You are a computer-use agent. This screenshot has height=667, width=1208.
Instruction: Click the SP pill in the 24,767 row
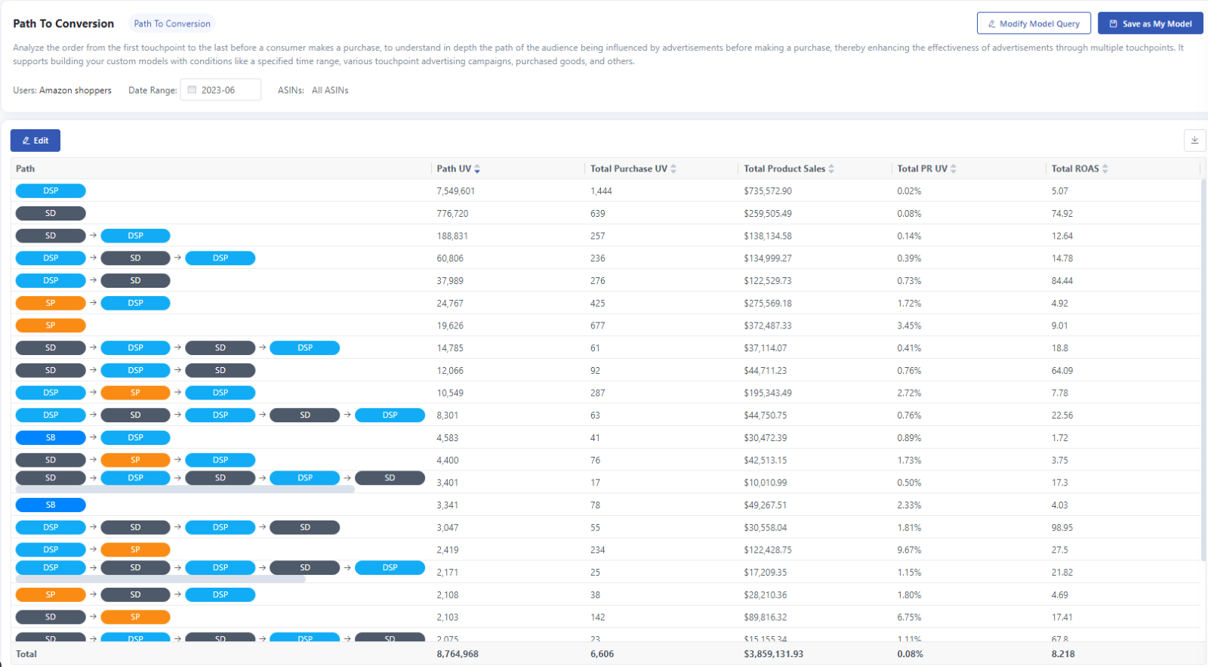click(51, 303)
